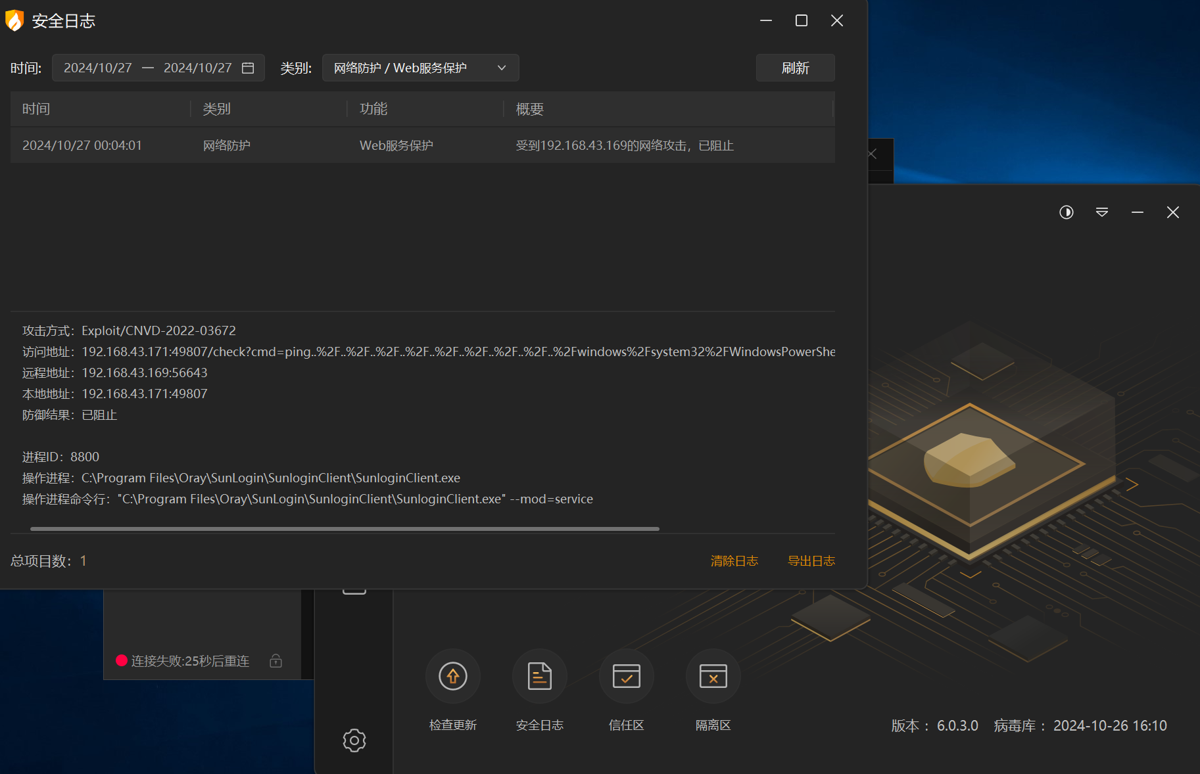This screenshot has width=1200, height=774.
Task: Click the 刷新 refresh button
Action: [795, 68]
